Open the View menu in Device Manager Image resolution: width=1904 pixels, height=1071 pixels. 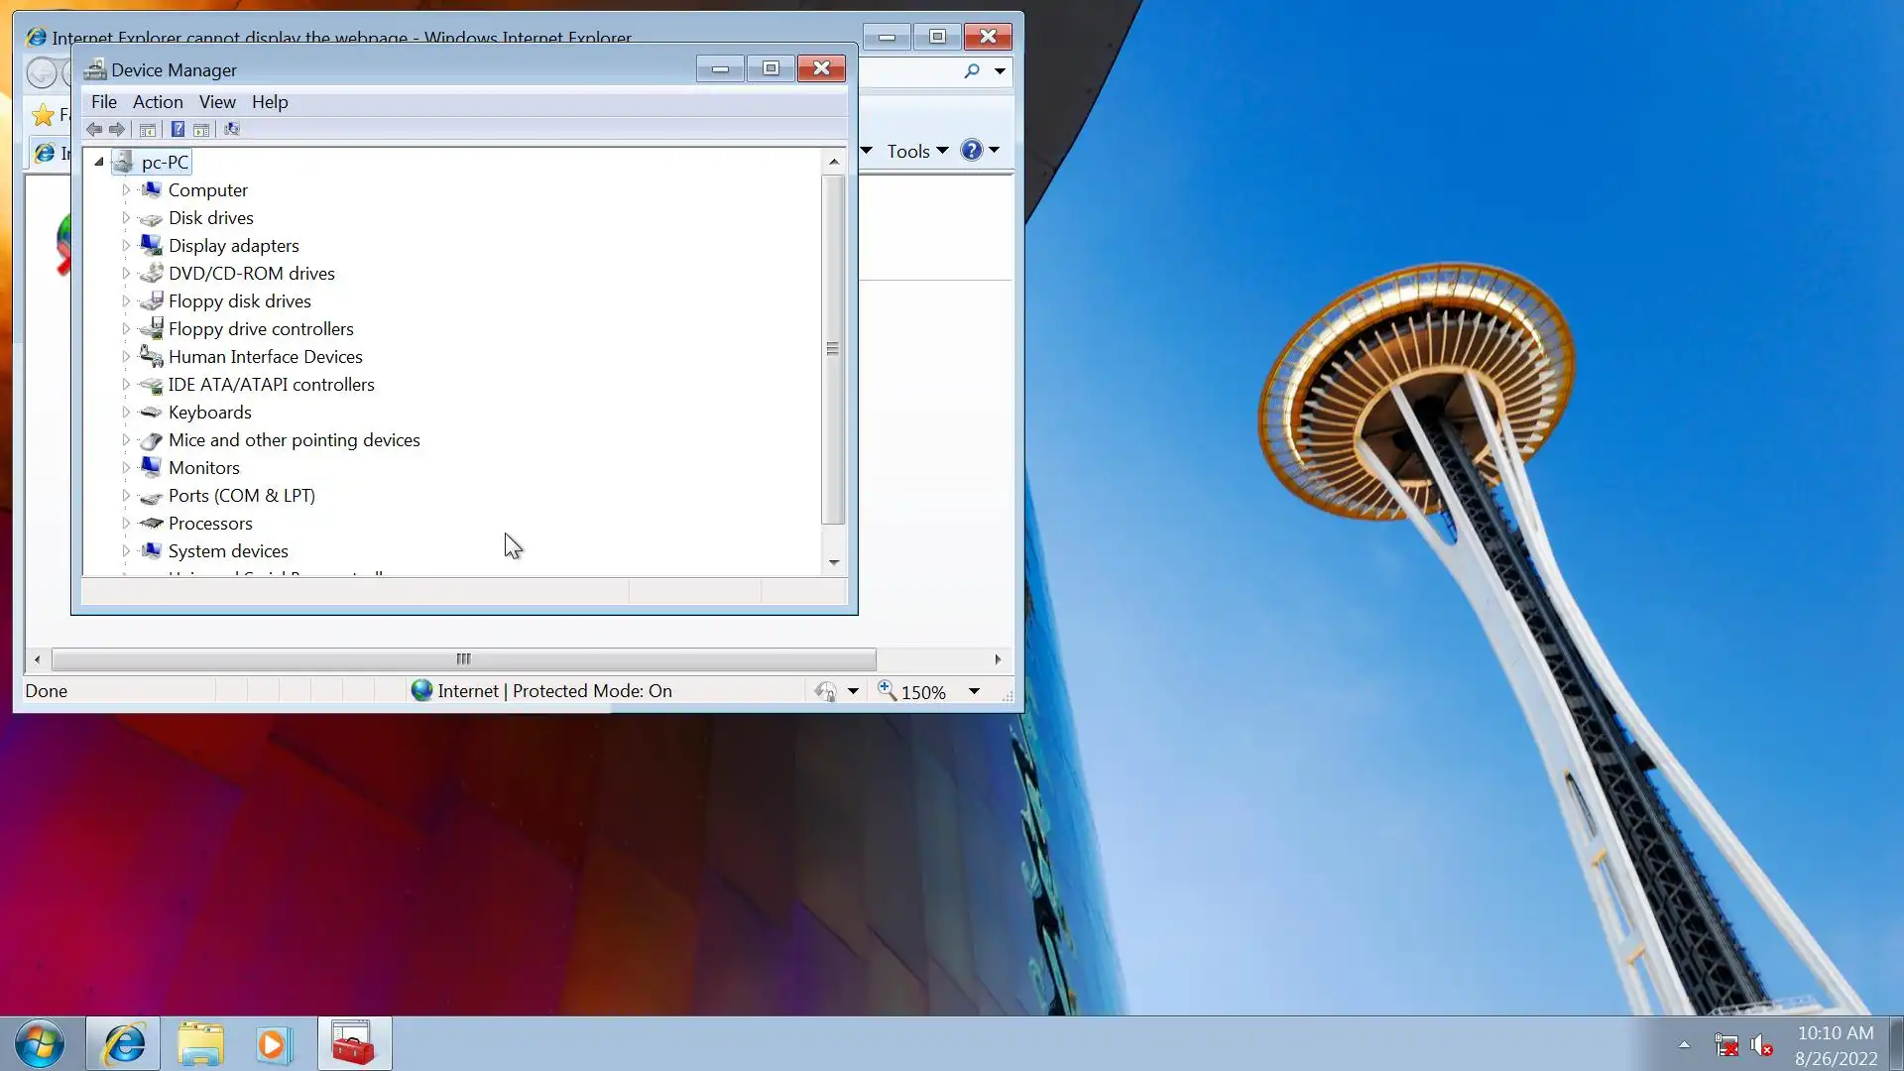coord(217,102)
